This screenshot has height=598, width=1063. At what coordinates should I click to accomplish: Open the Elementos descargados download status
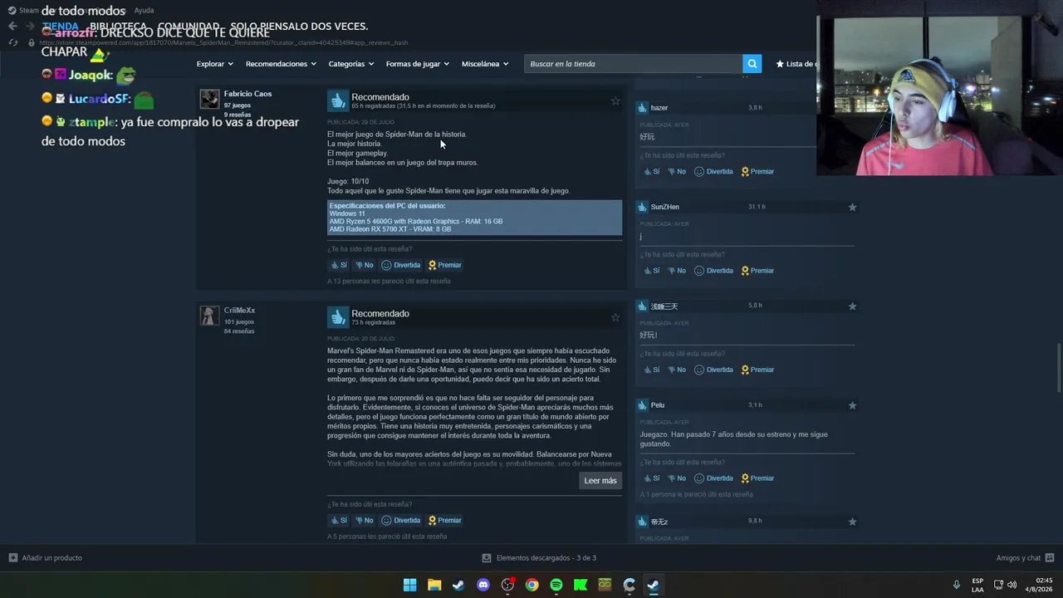point(539,558)
